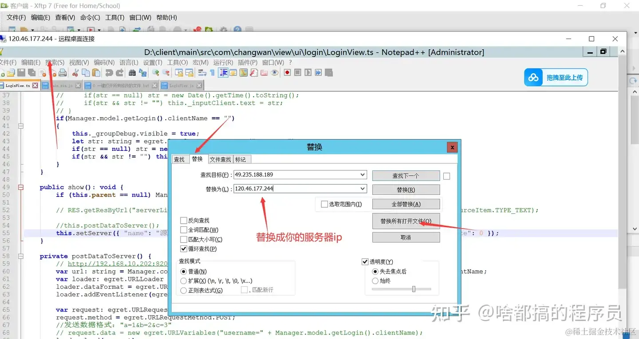Click the Undo toolbar icon
This screenshot has height=339, width=639.
(x=109, y=73)
